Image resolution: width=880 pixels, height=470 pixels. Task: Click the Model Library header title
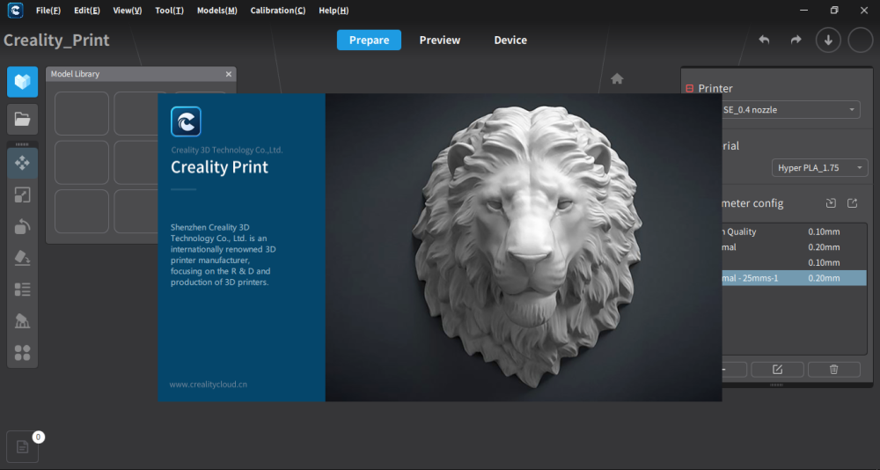click(x=75, y=74)
